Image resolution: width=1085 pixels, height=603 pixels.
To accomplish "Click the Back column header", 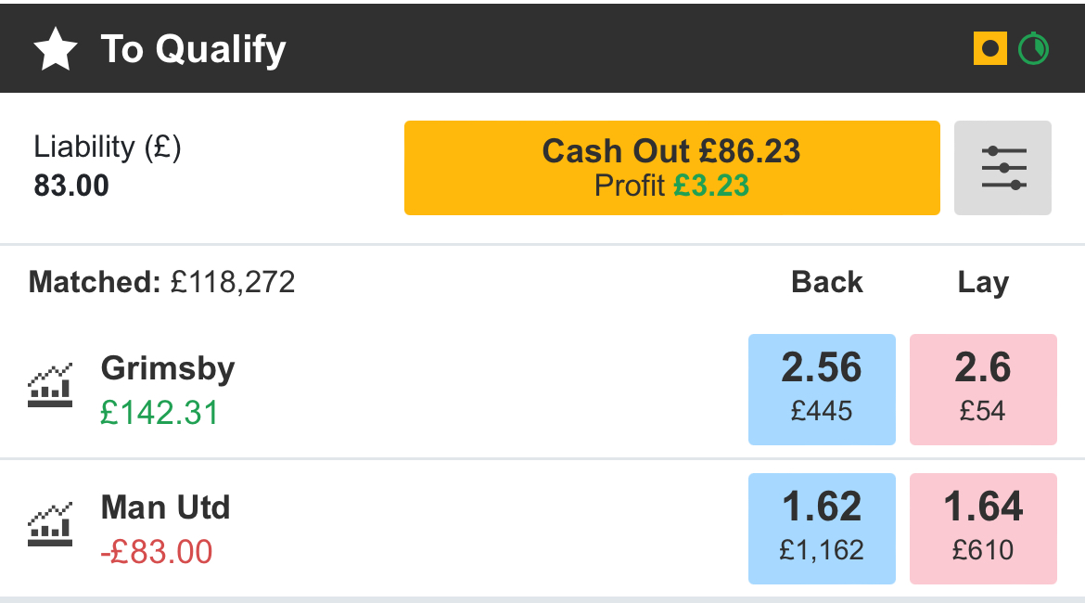I will [x=827, y=282].
